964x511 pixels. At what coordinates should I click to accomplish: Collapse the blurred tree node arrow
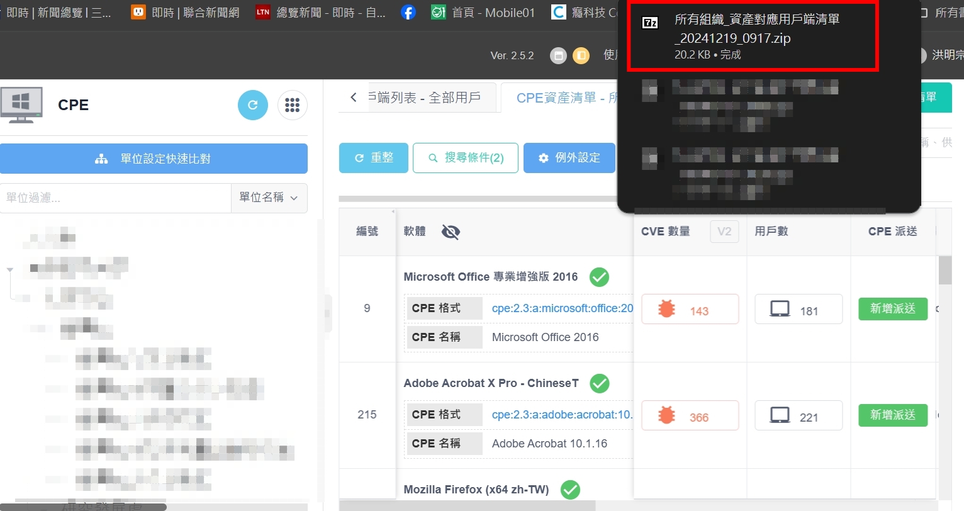click(x=10, y=269)
